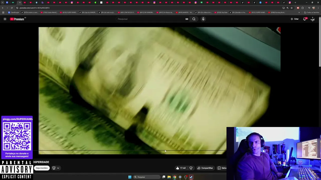Open the bookmarks apps grid icon
This screenshot has width=321, height=180.
click(x=3, y=12)
